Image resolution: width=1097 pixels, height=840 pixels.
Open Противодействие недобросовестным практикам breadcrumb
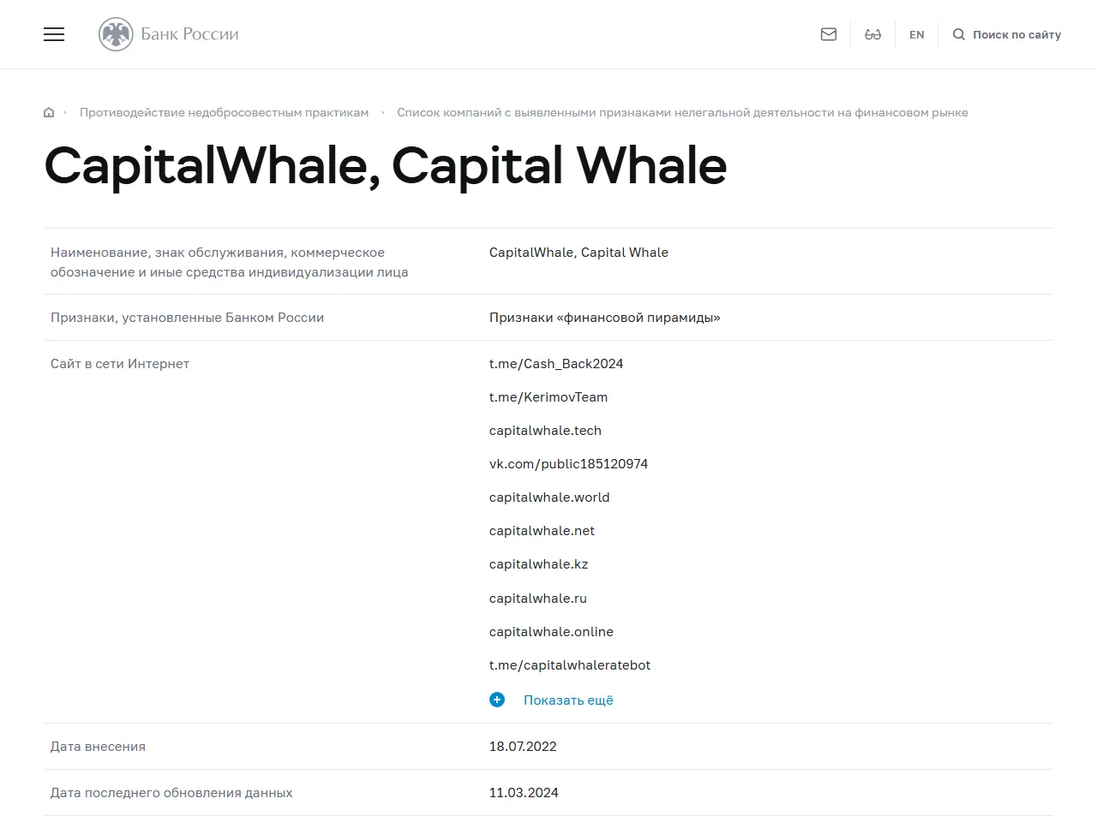click(x=224, y=112)
